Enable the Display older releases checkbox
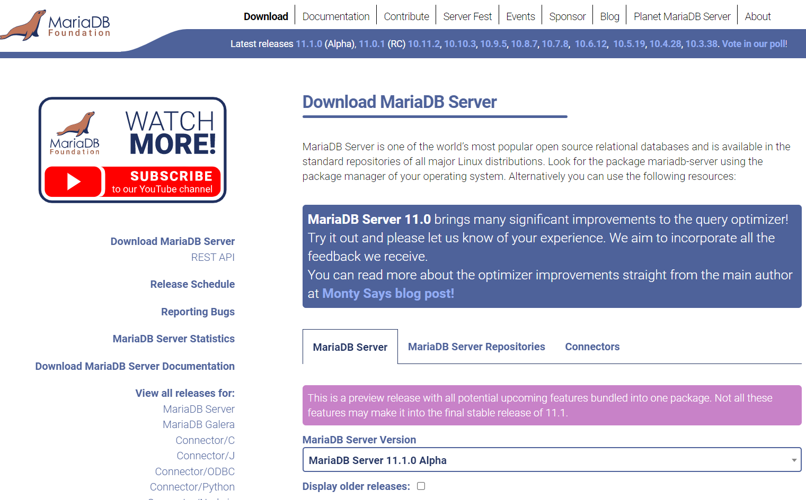The width and height of the screenshot is (806, 500). click(x=421, y=486)
